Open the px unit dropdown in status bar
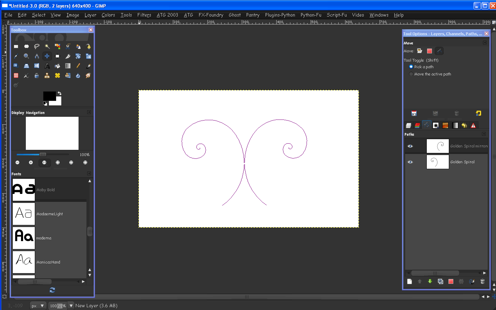Viewport: 496px width, 310px height. click(38, 306)
